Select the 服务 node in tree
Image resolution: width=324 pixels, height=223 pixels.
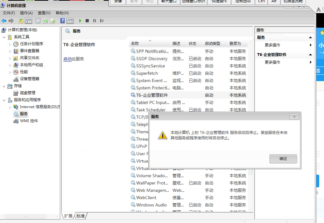21,114
